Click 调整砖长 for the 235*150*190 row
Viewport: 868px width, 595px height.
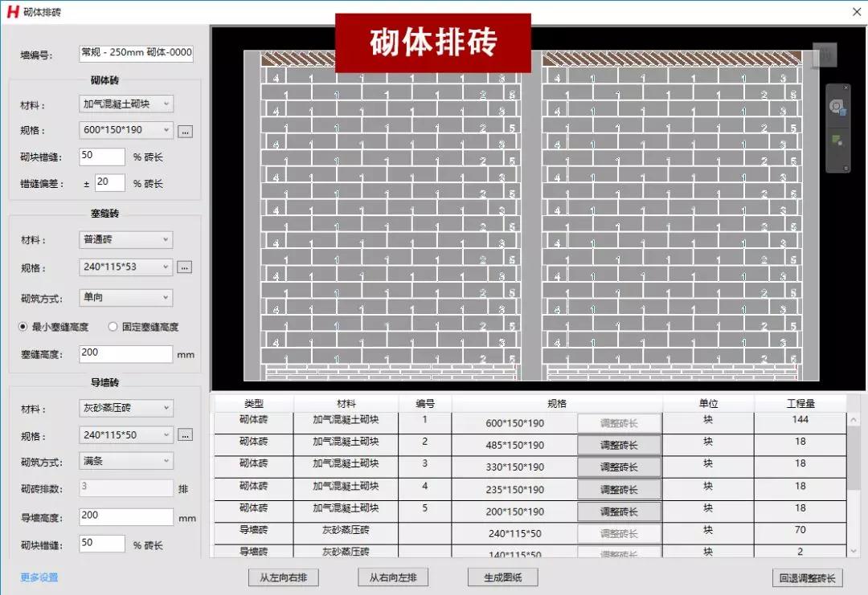619,490
